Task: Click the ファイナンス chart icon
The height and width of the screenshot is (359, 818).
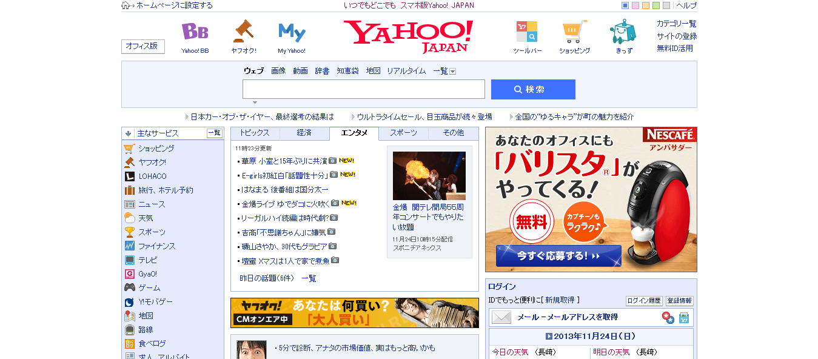Action: (x=129, y=246)
